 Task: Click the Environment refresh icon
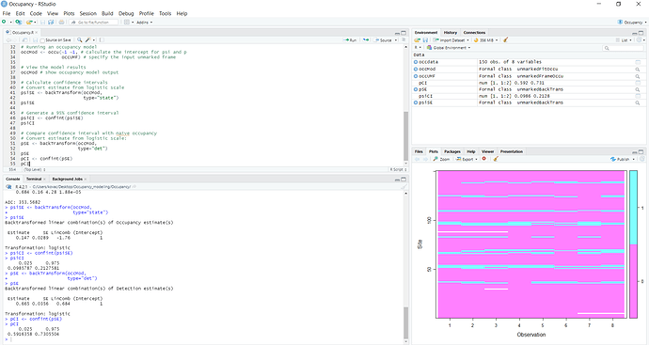(x=639, y=40)
